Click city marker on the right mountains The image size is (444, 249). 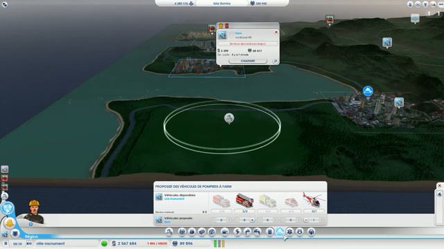(387, 43)
